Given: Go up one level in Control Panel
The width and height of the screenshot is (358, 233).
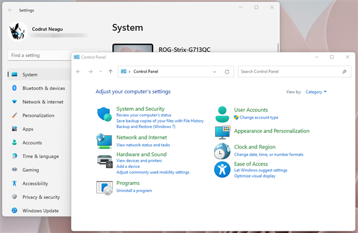Looking at the screenshot, I should (x=110, y=72).
